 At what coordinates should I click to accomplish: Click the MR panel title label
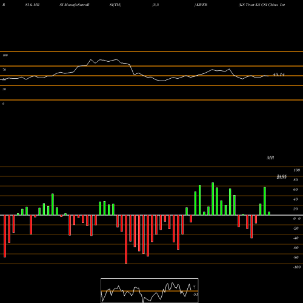click(x=270, y=158)
